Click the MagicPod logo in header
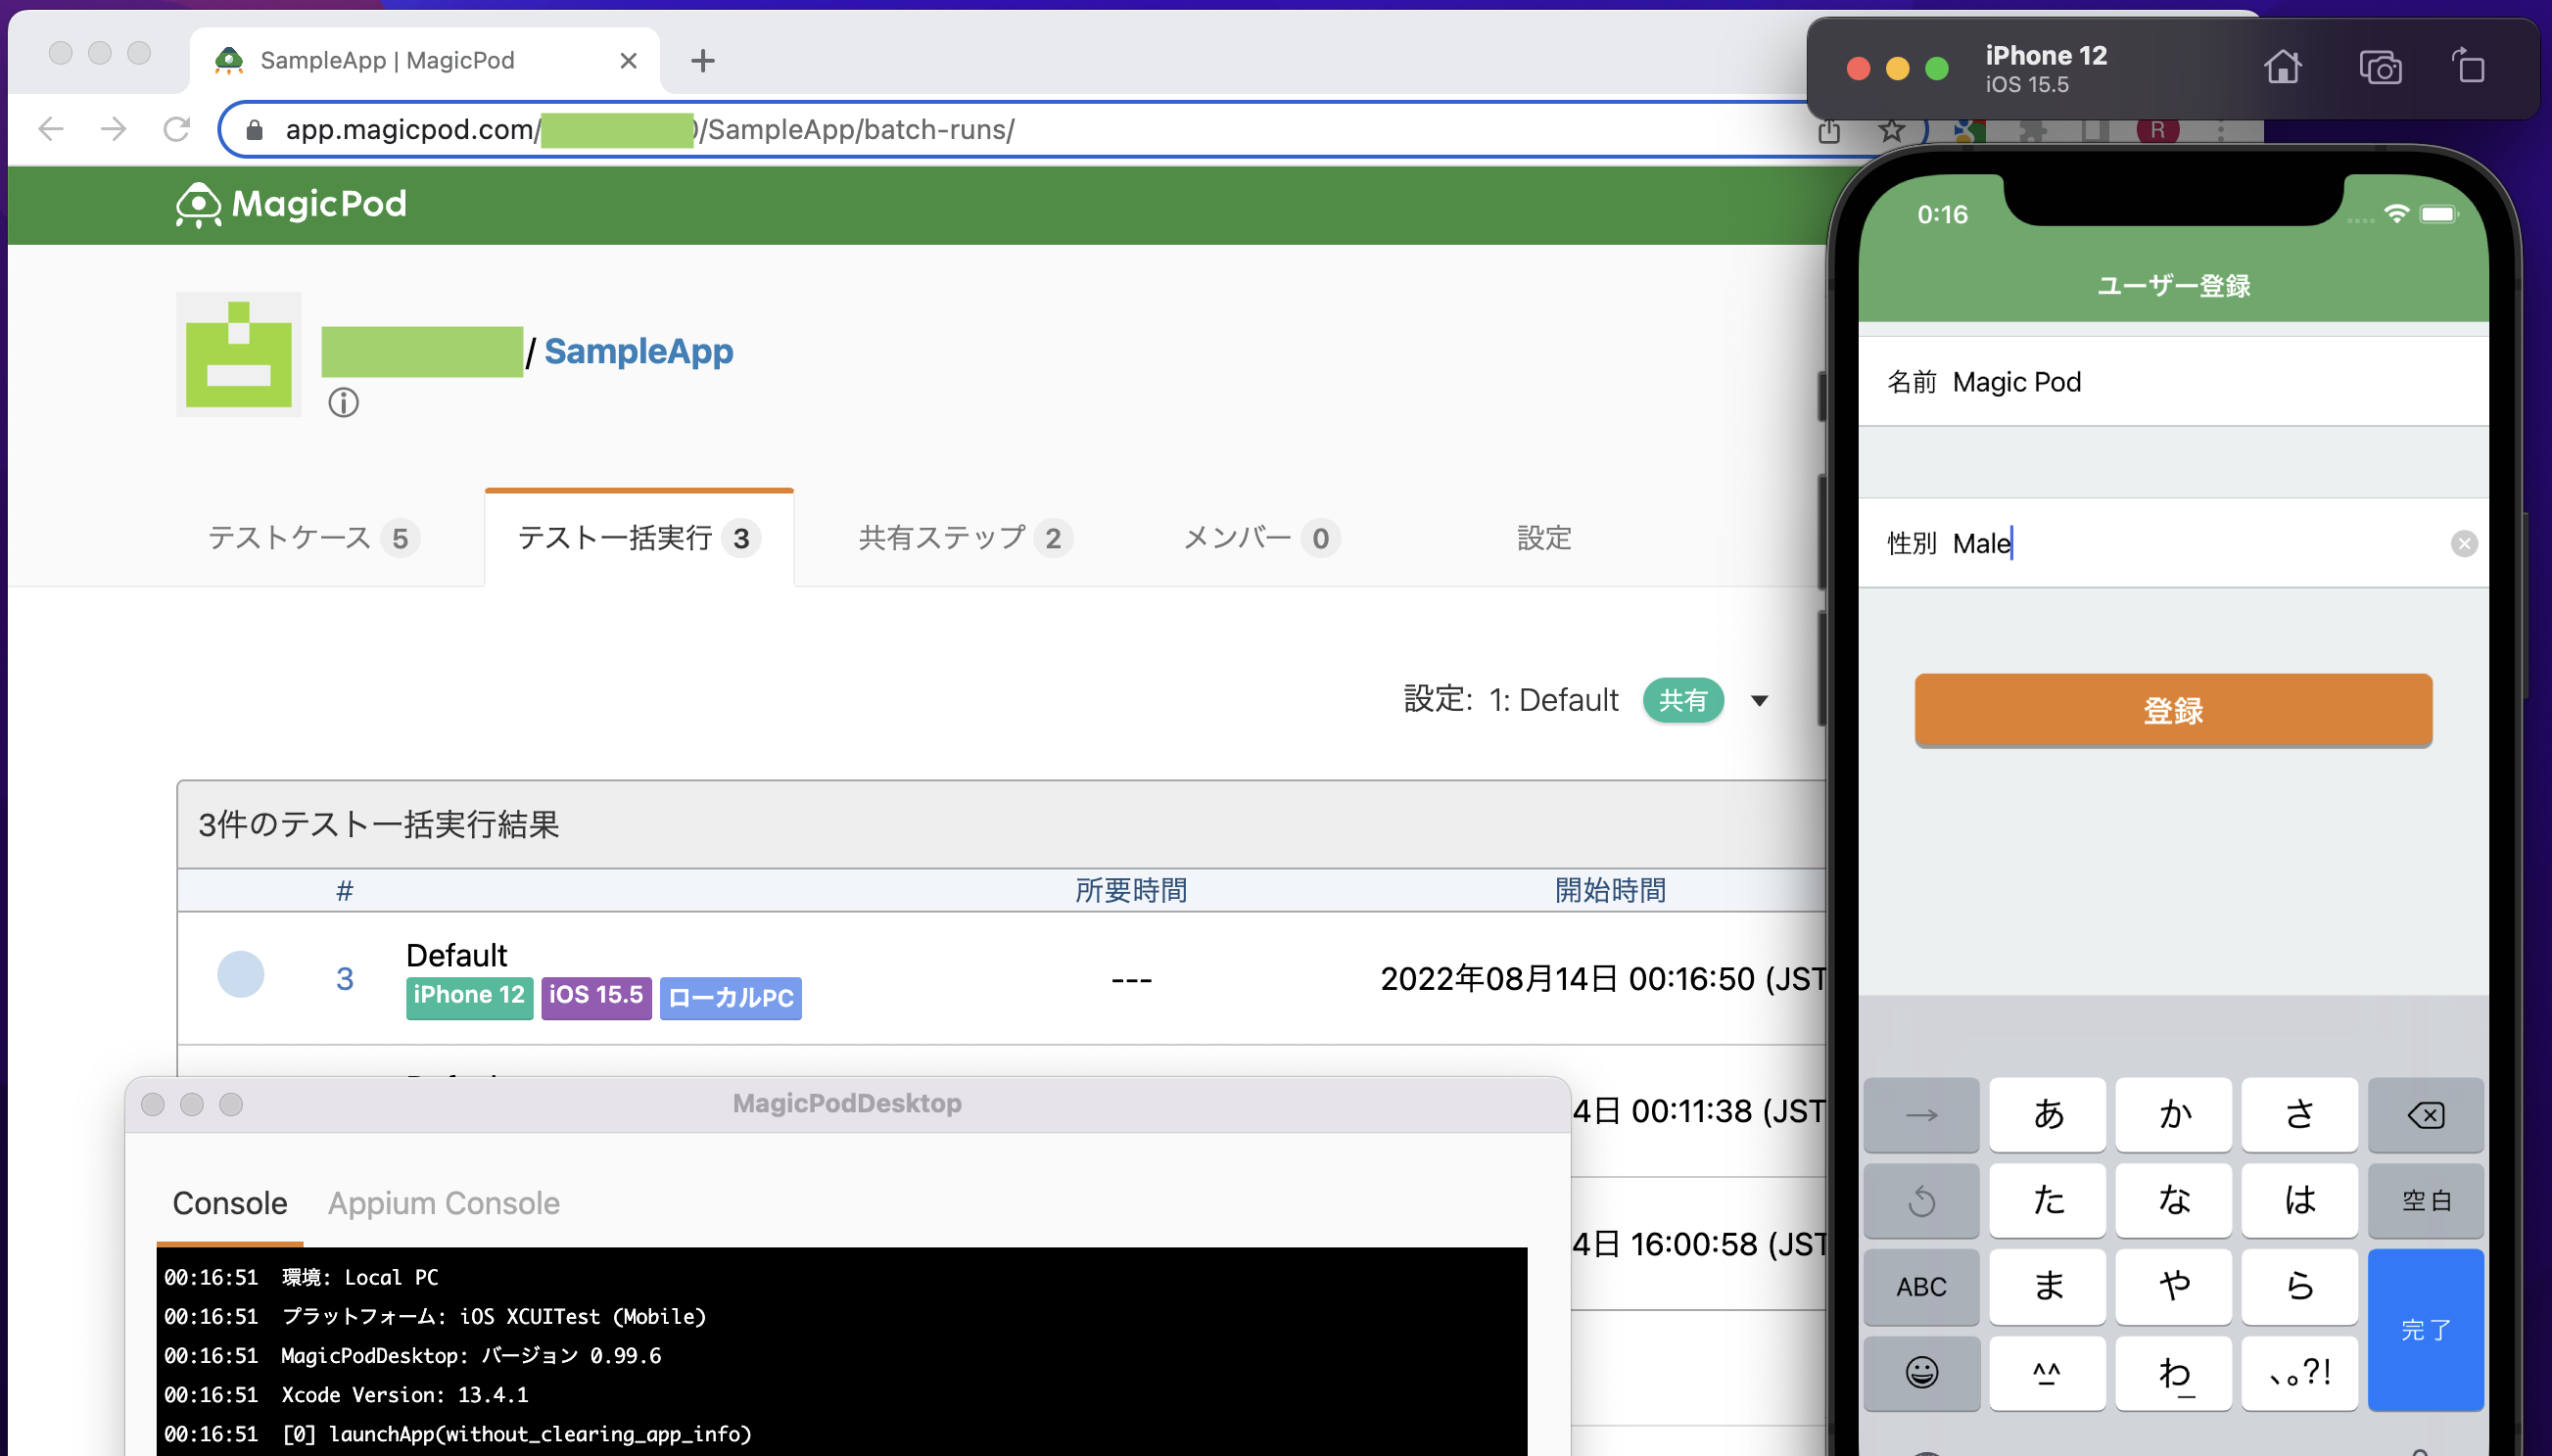The image size is (2552, 1456). click(x=291, y=204)
